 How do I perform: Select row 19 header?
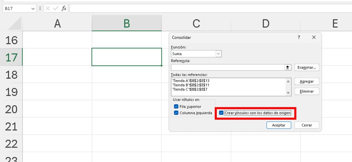tap(11, 92)
